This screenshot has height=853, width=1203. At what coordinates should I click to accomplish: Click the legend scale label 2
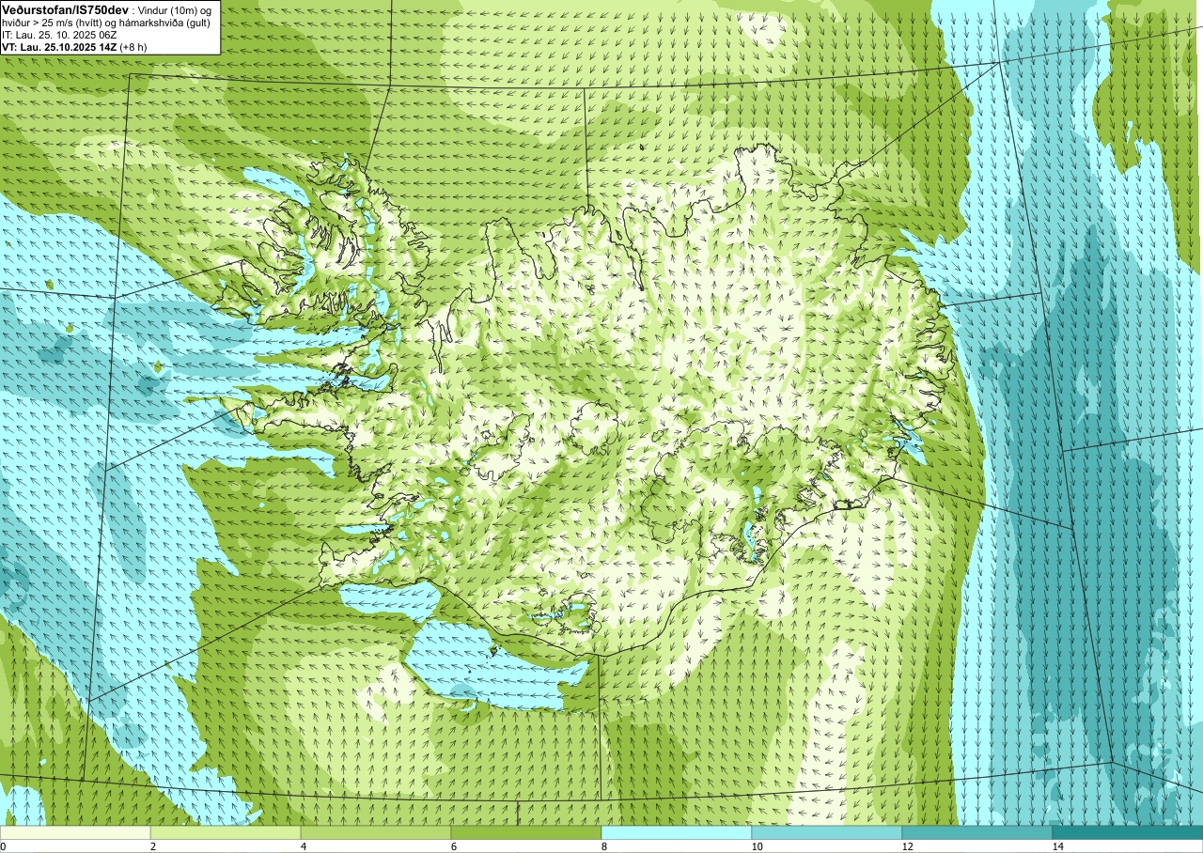[x=153, y=846]
